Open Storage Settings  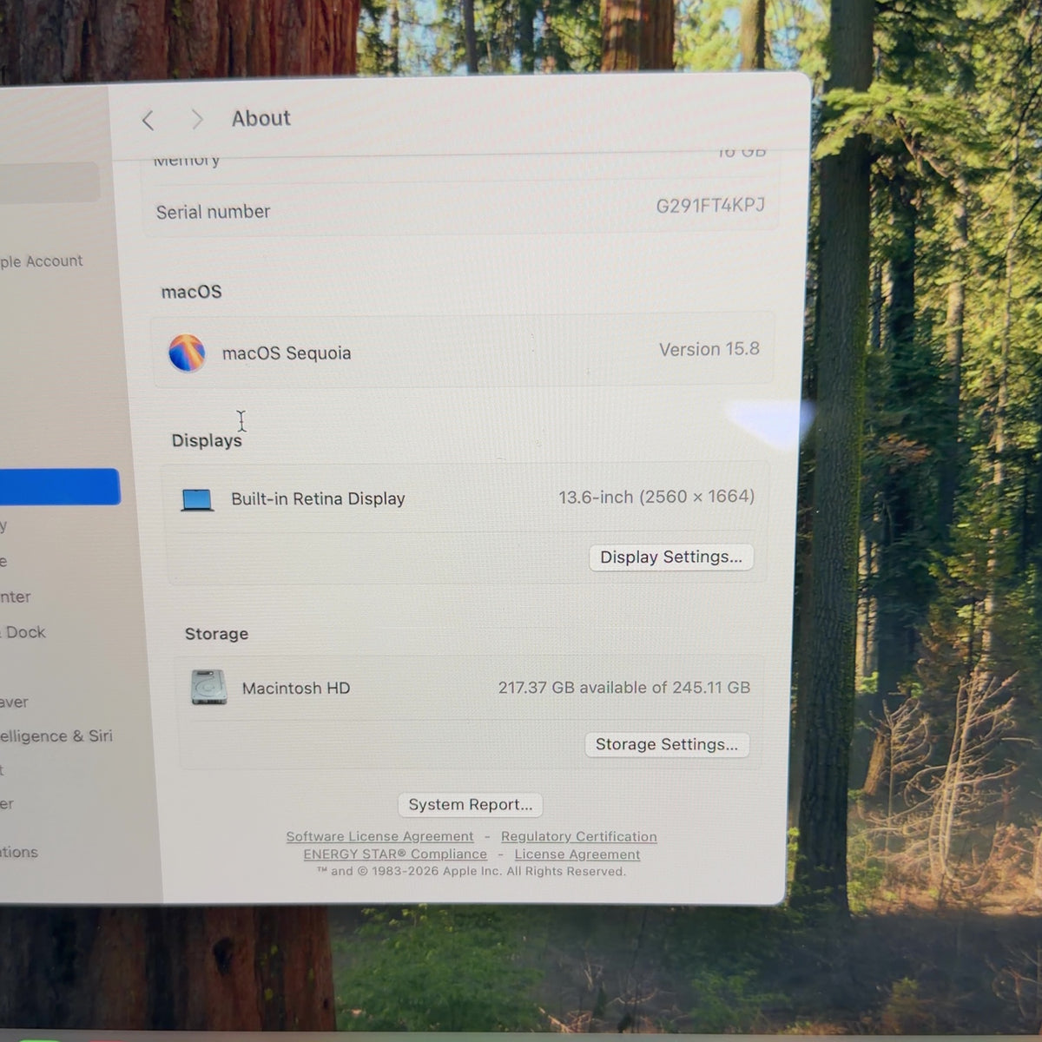click(x=667, y=745)
